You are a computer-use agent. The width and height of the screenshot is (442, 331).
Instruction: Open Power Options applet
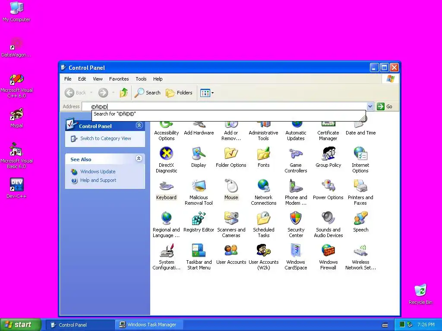(328, 190)
